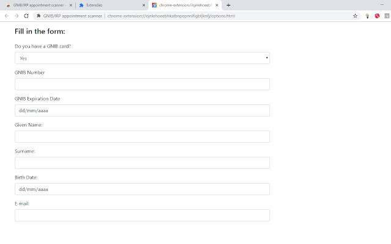Focus the E-mail input field
This screenshot has height=244, width=391.
(x=142, y=215)
